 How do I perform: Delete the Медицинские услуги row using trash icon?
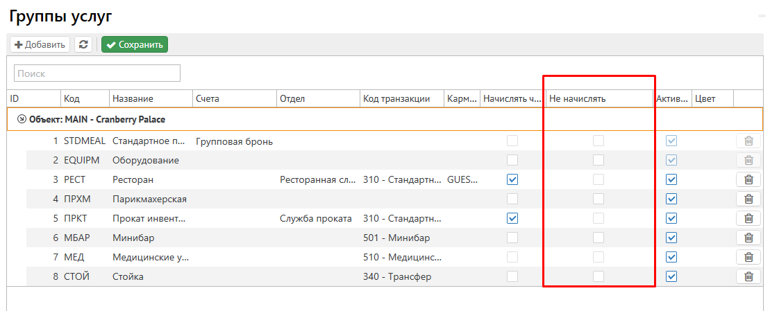click(748, 257)
